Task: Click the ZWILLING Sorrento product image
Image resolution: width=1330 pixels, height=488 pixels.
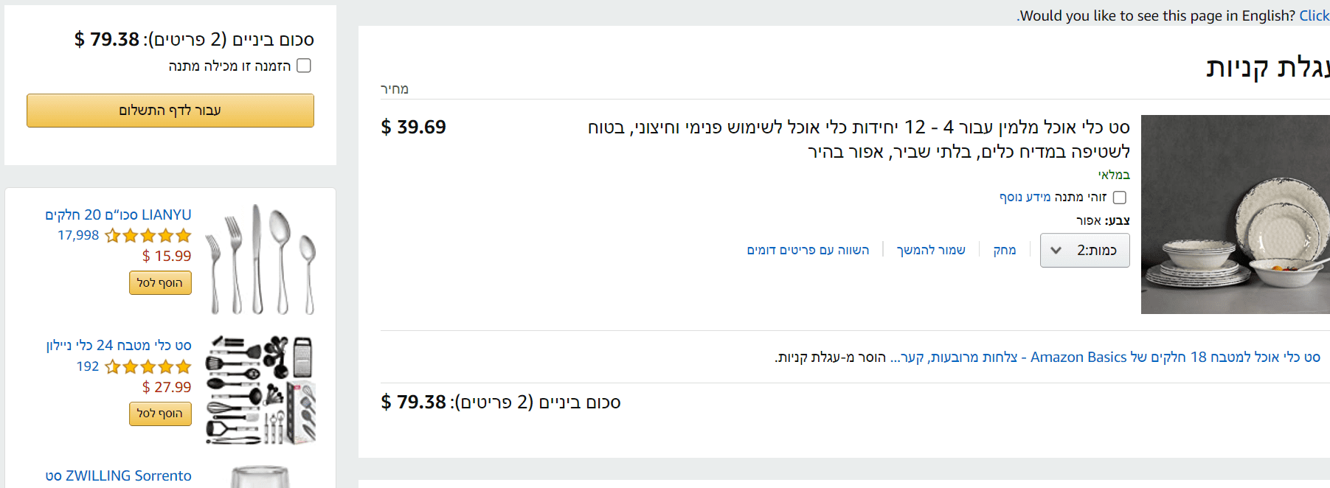Action: coord(260,476)
